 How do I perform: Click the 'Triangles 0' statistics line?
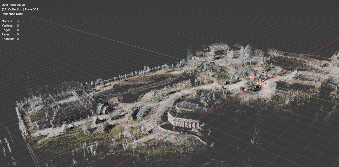[10, 39]
